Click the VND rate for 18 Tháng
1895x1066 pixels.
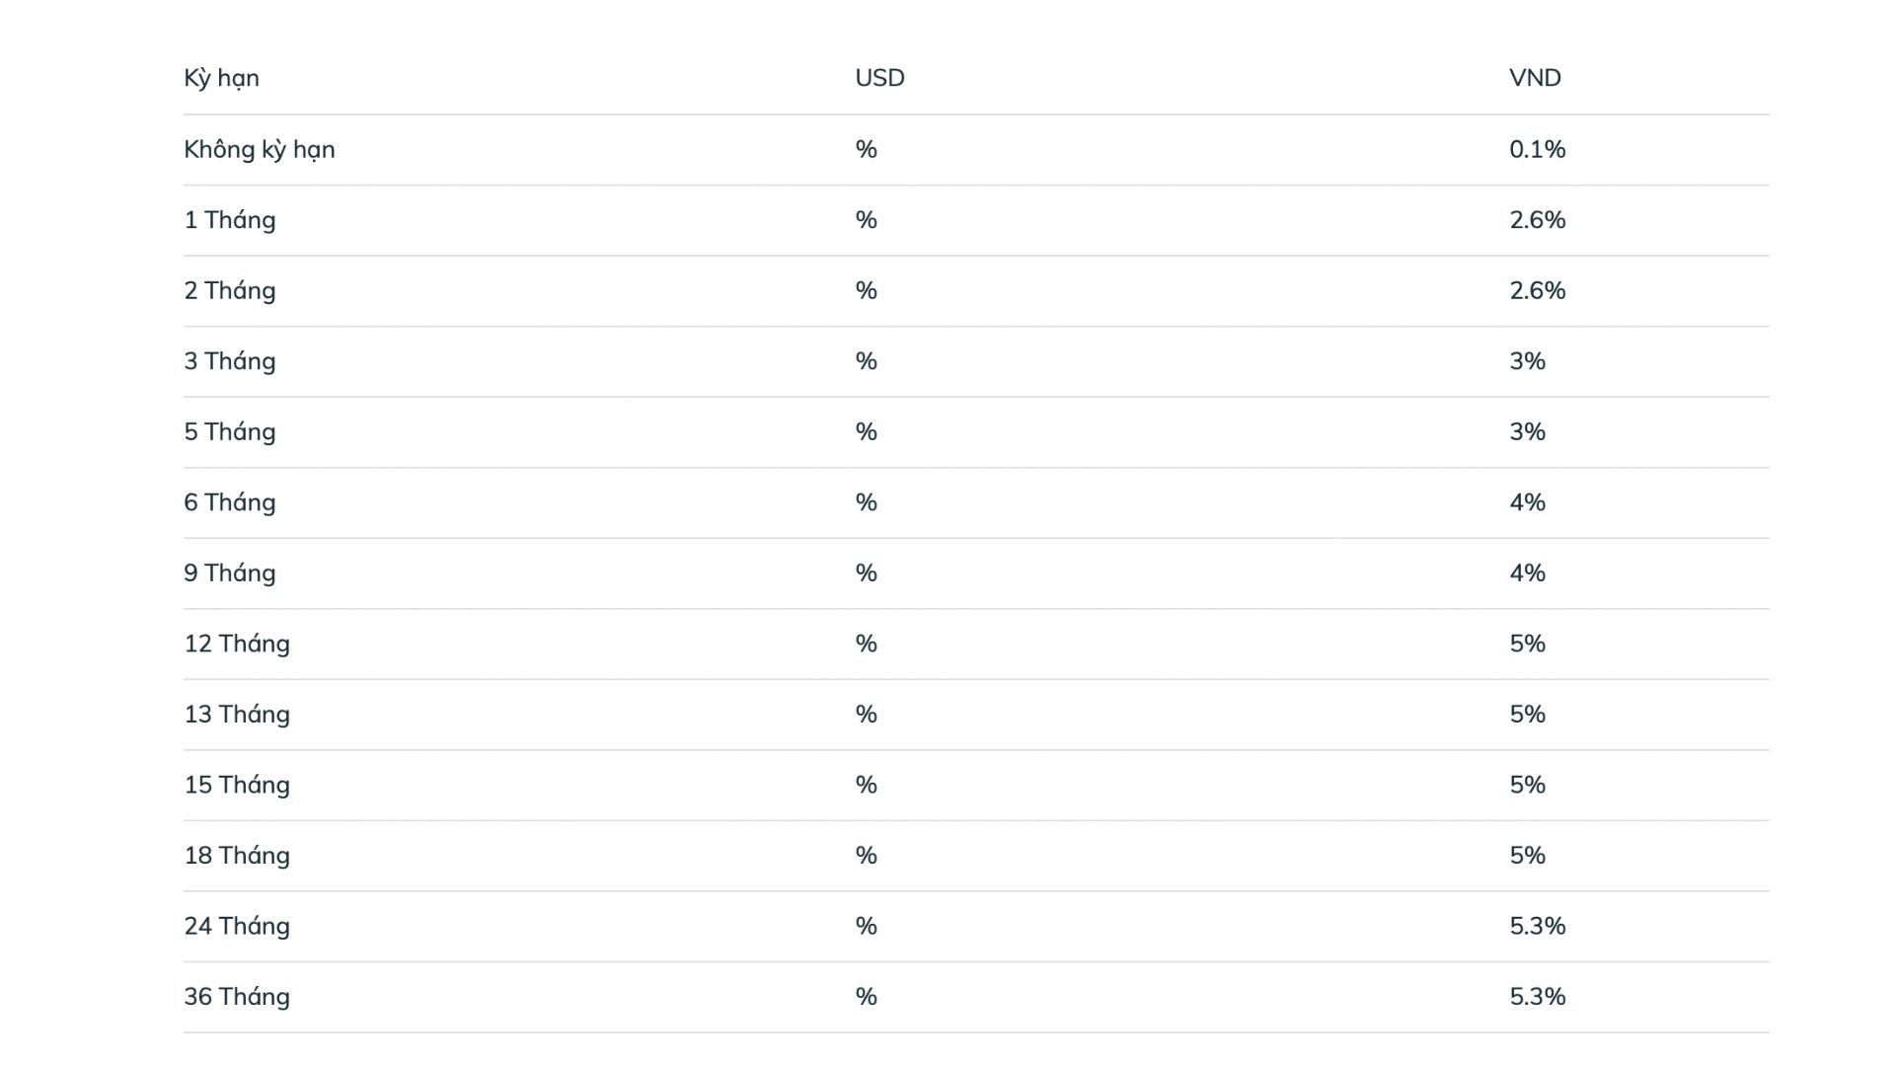coord(1527,855)
